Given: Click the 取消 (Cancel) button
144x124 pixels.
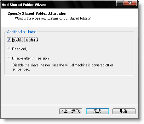Looking at the screenshot, I should click(x=124, y=111).
